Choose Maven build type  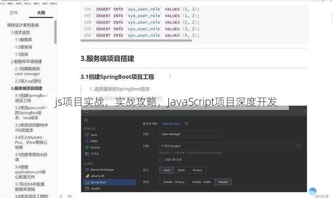(x=223, y=182)
